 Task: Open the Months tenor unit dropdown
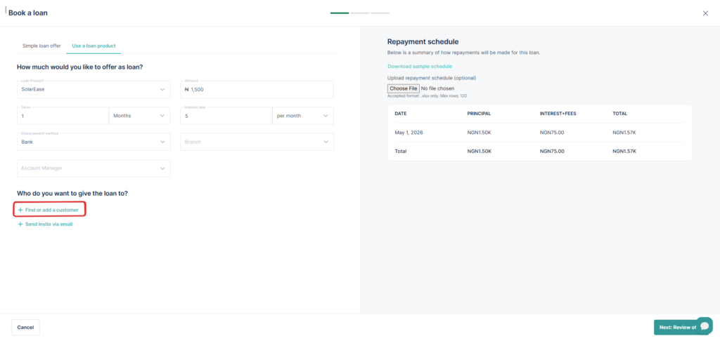tap(139, 116)
